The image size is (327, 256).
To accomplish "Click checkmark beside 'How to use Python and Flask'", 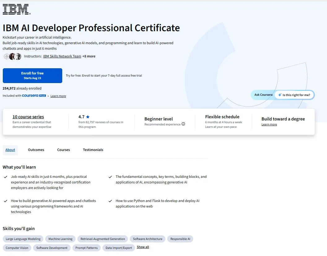I will pos(110,201).
